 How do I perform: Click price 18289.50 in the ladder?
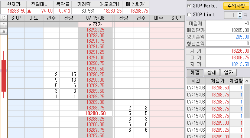(x=95, y=91)
